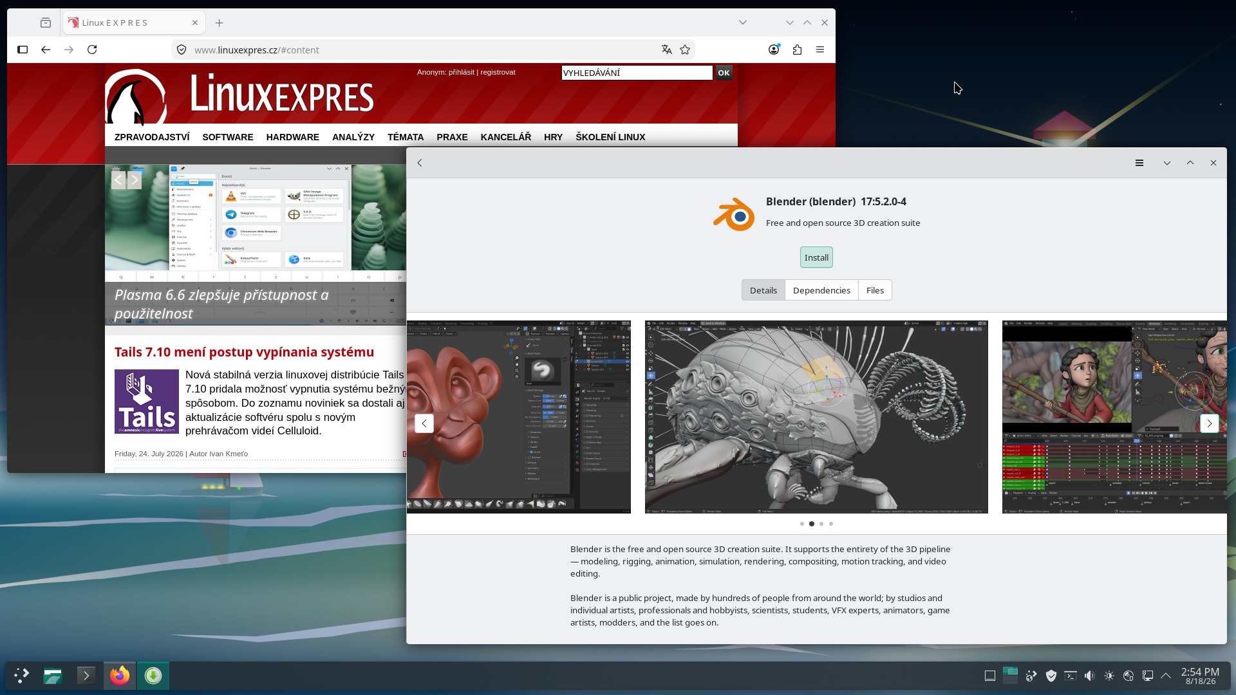Click the LinuxEXPRES site logo
This screenshot has width=1236, height=695.
239,97
